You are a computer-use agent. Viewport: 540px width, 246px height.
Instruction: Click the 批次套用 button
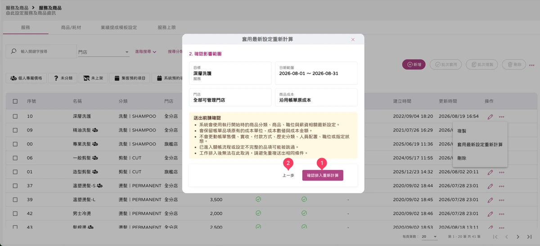446,65
